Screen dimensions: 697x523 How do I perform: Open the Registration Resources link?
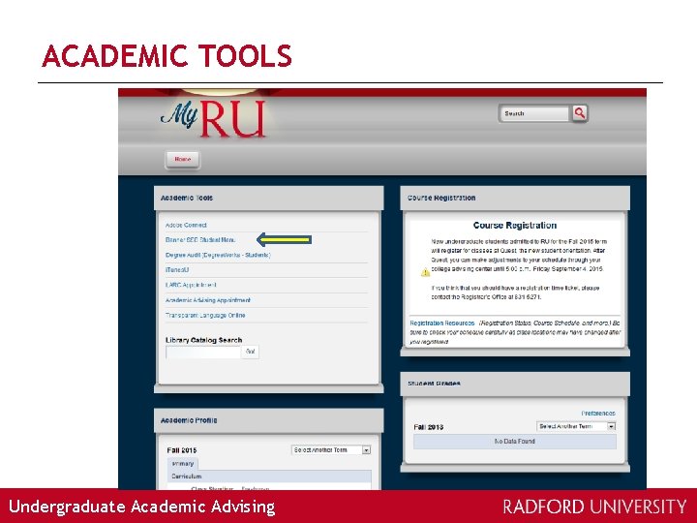click(x=441, y=323)
